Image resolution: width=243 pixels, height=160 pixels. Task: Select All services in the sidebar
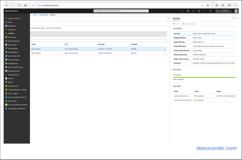click(12, 30)
